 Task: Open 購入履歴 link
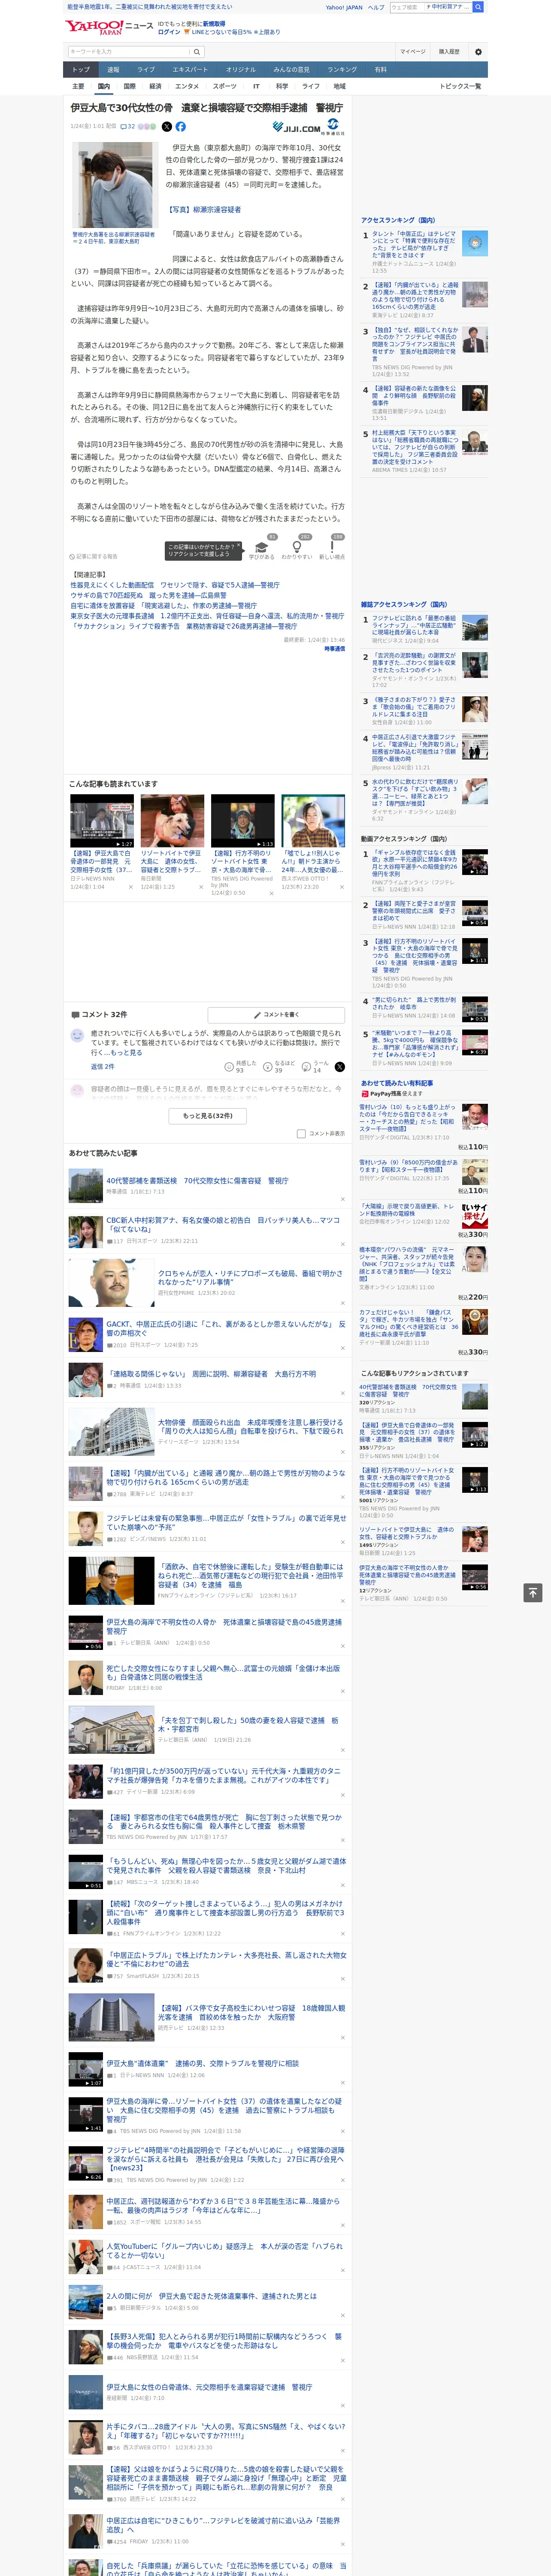tap(448, 51)
